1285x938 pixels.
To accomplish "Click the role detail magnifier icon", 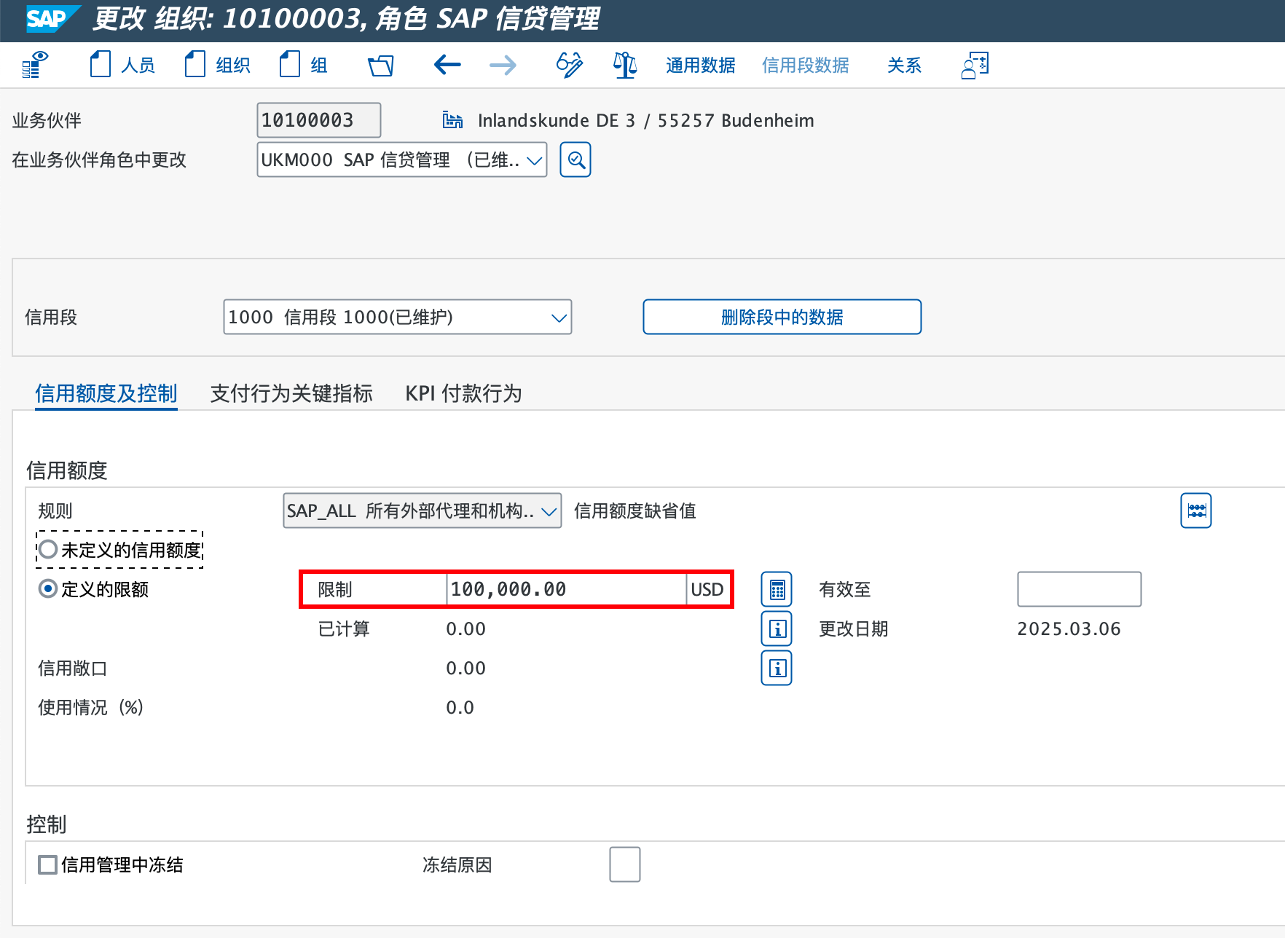I will click(x=575, y=159).
